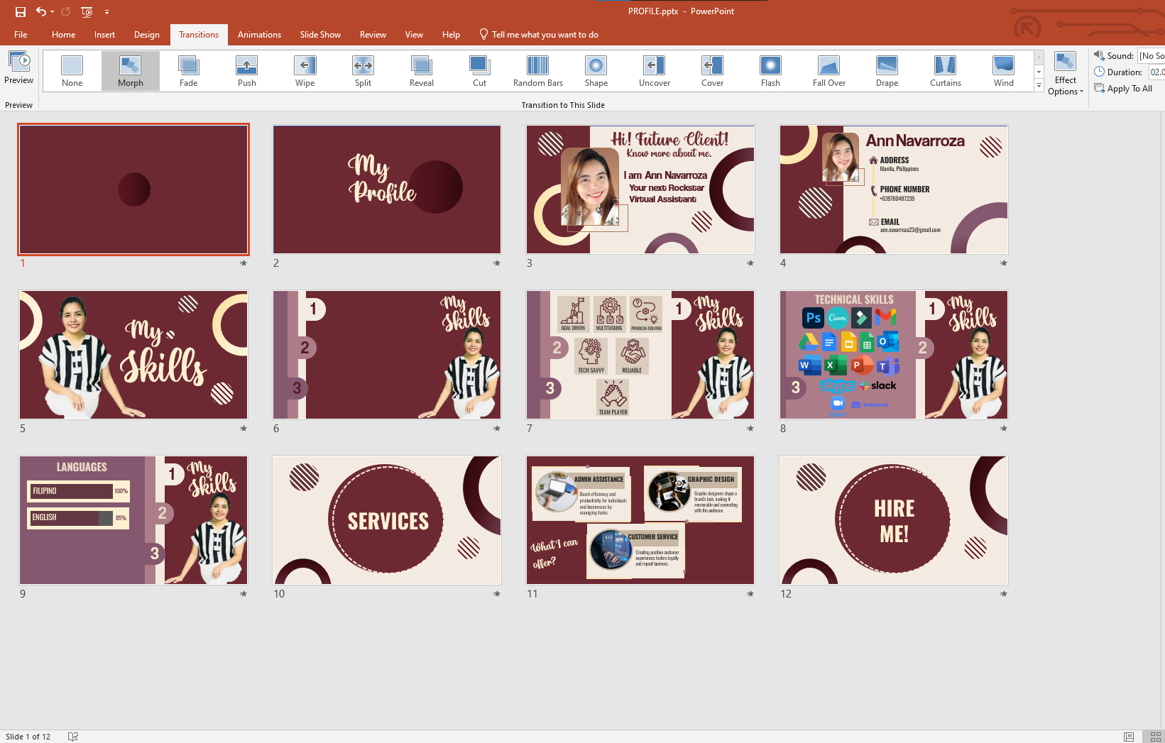Viewport: 1165px width, 743px height.
Task: Apply the Random Bars transition
Action: point(538,72)
